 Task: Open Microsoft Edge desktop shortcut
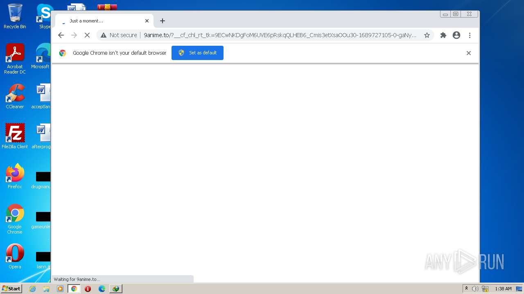coord(42,56)
